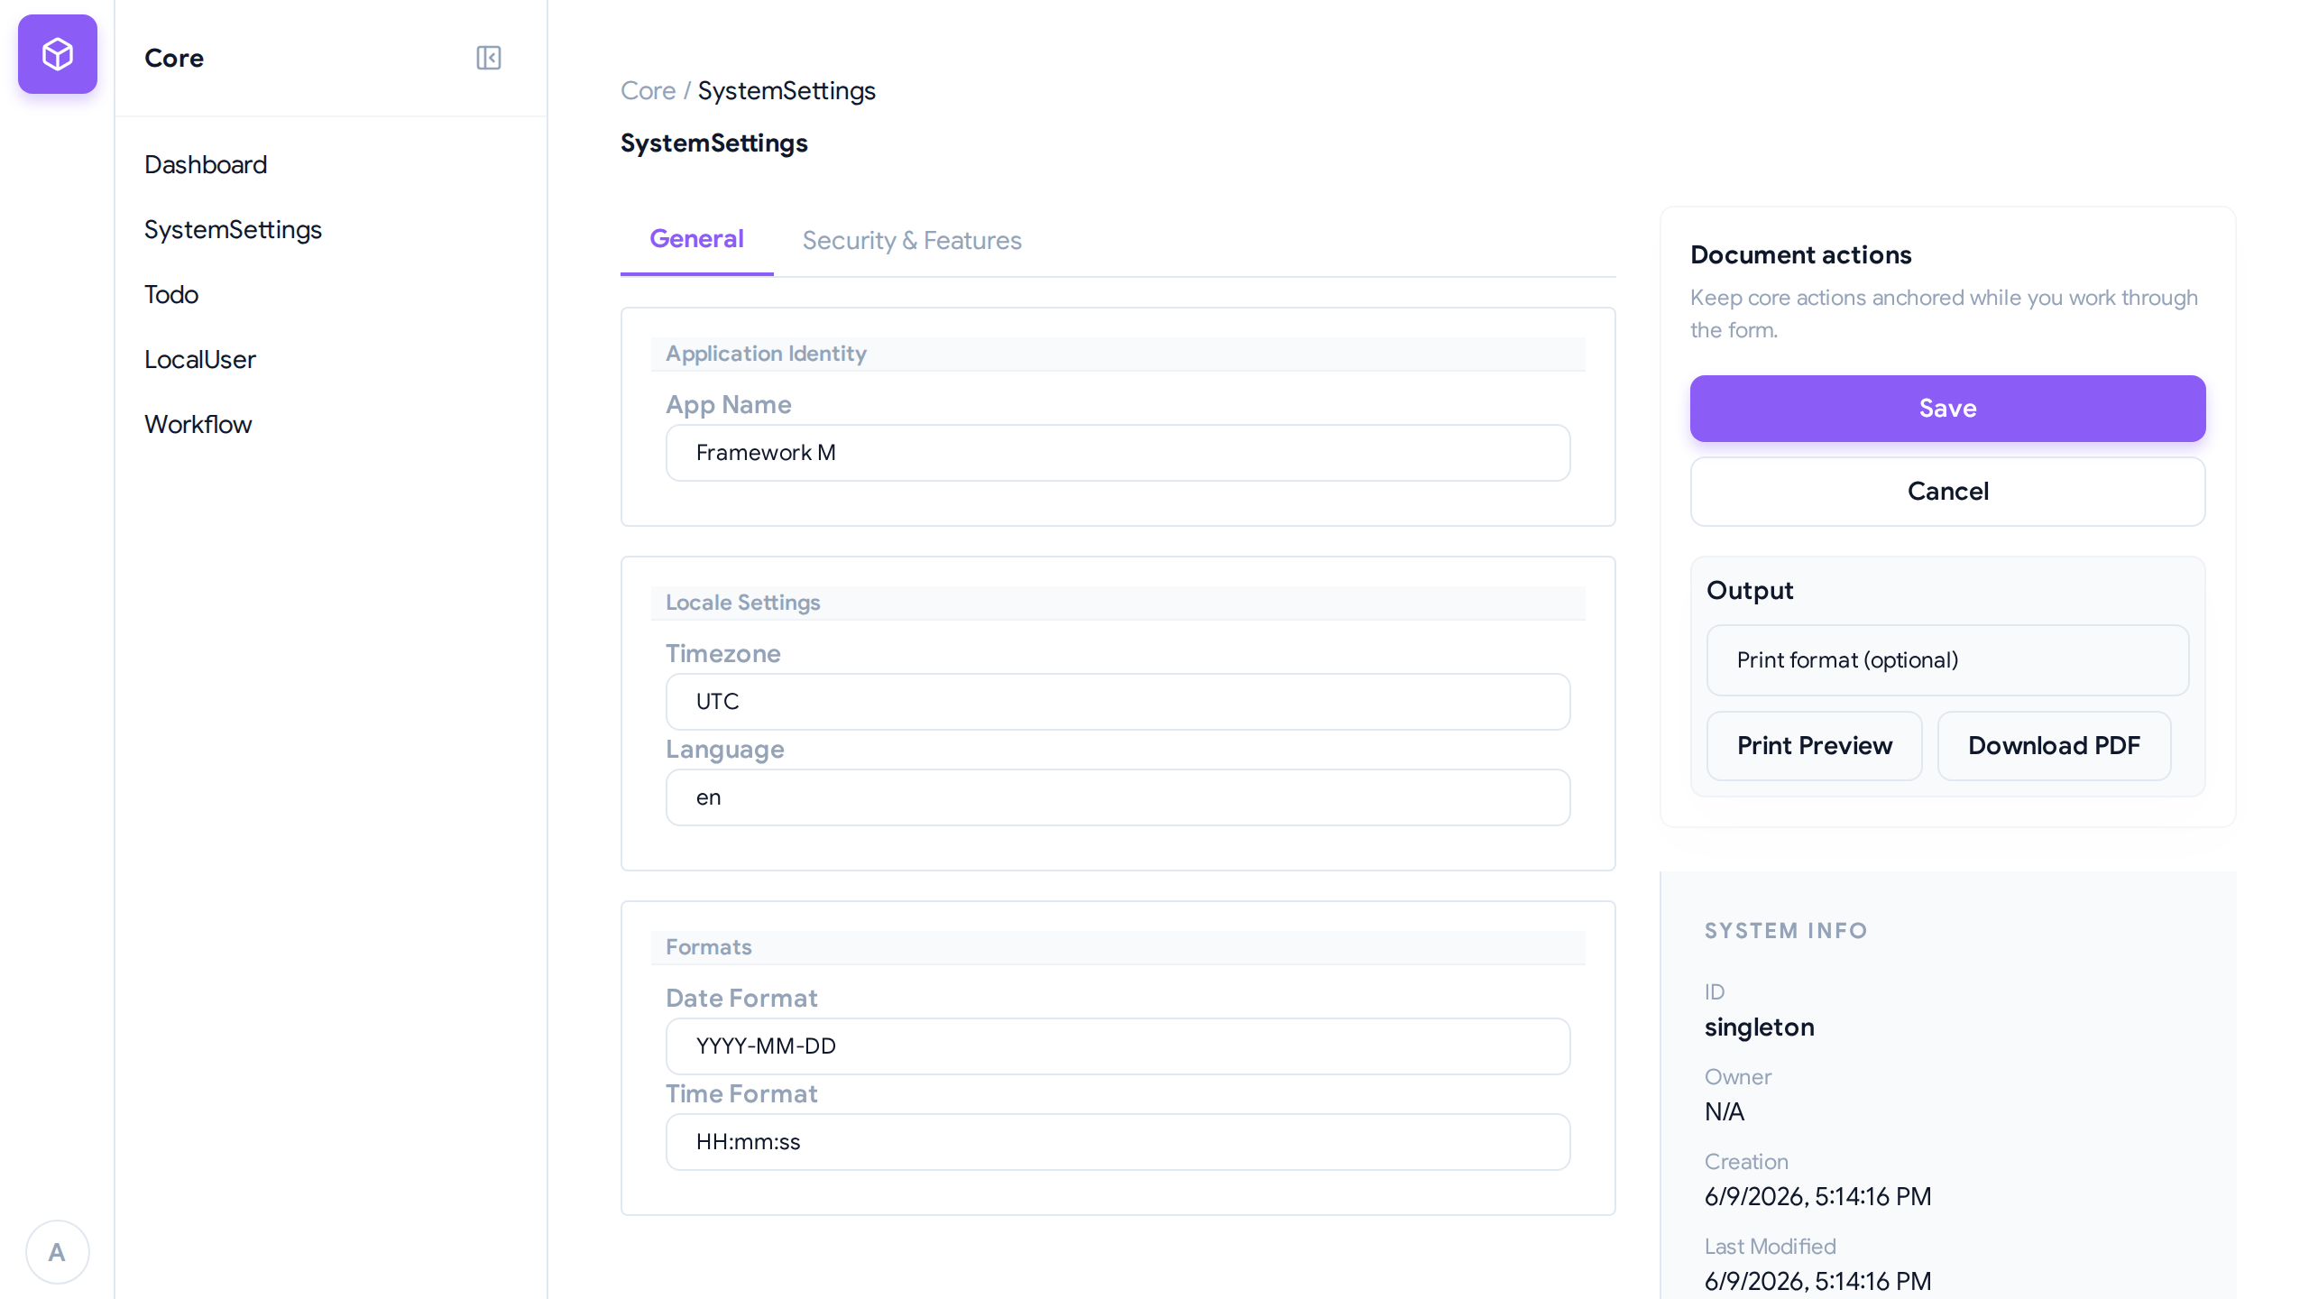Open the user avatar 'A' button
Viewport: 2309px width, 1299px height.
coord(57,1252)
